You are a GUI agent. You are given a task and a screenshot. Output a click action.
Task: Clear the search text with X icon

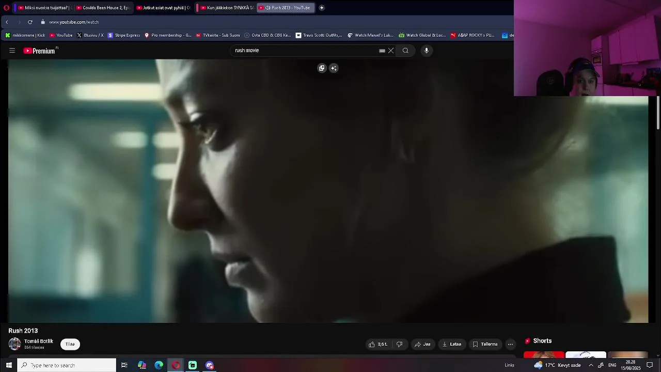391,51
